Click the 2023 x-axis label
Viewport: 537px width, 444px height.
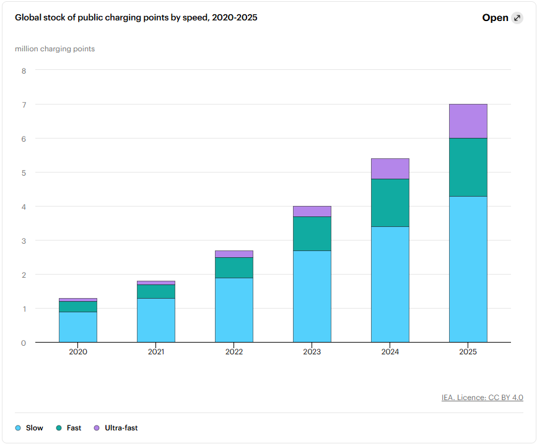coord(312,352)
